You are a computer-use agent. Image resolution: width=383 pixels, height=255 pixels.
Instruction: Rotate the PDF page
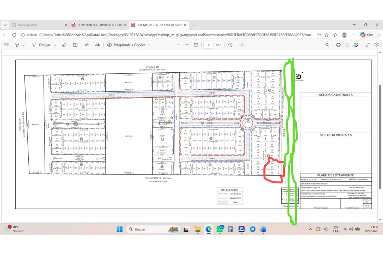click(x=230, y=45)
